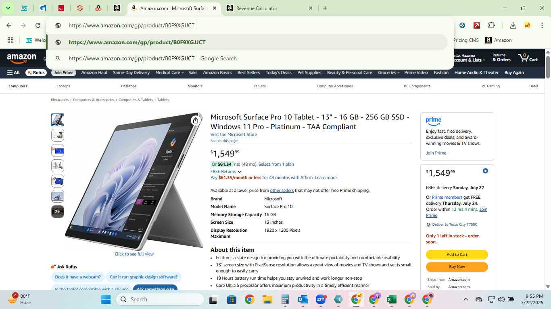Screen dimensions: 551x309
Task: Open File Explorer from taskbar
Action: 267,299
